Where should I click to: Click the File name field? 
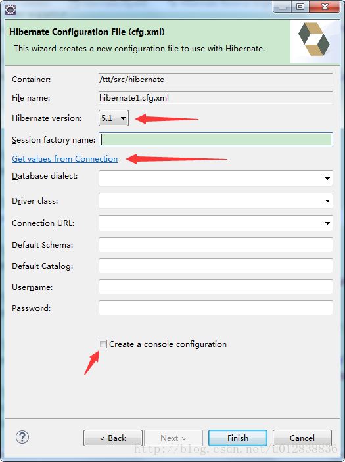[216, 97]
